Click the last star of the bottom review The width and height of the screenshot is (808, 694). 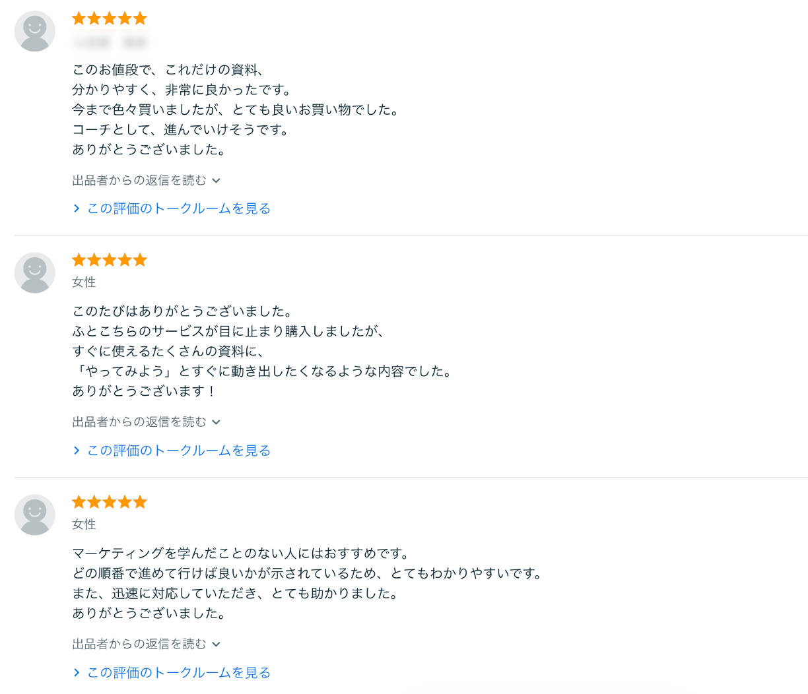click(140, 501)
